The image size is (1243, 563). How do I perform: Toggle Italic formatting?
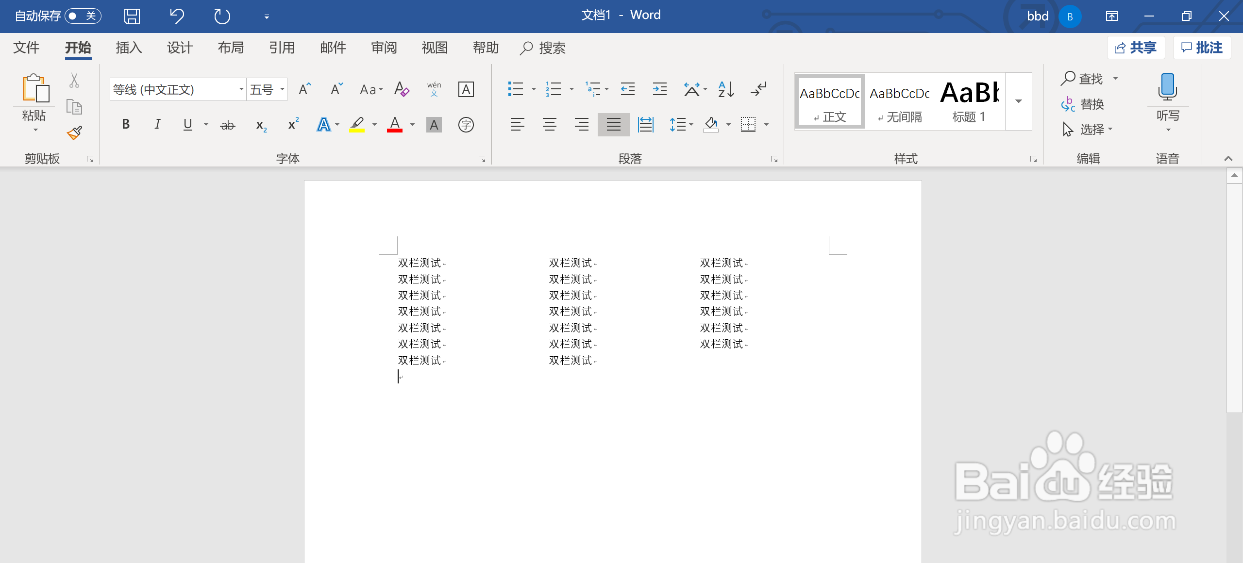(157, 125)
